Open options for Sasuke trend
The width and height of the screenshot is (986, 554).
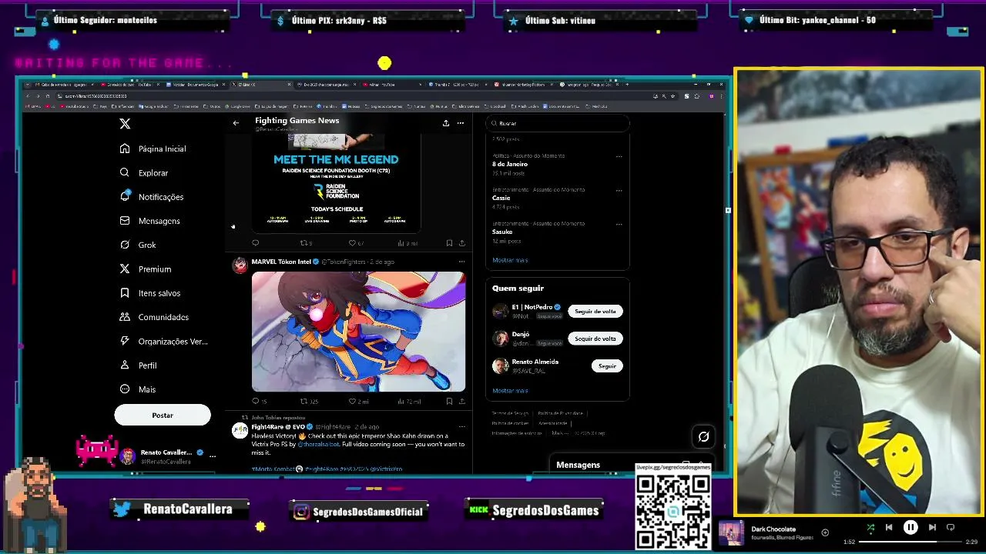click(x=619, y=224)
